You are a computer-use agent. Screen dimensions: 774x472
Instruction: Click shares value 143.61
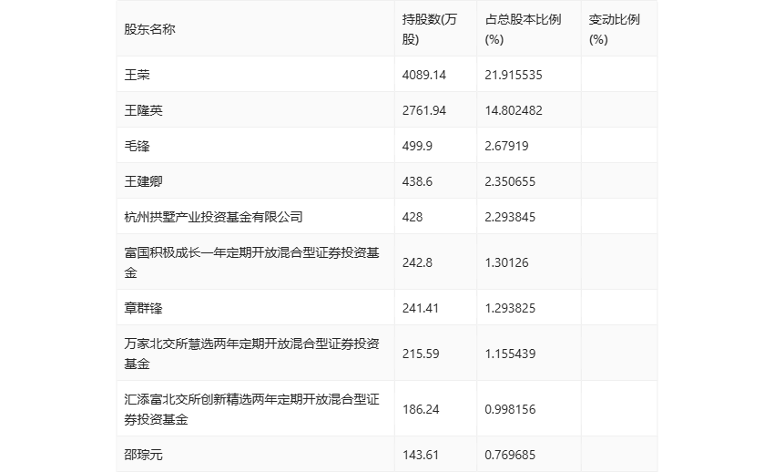coord(421,455)
